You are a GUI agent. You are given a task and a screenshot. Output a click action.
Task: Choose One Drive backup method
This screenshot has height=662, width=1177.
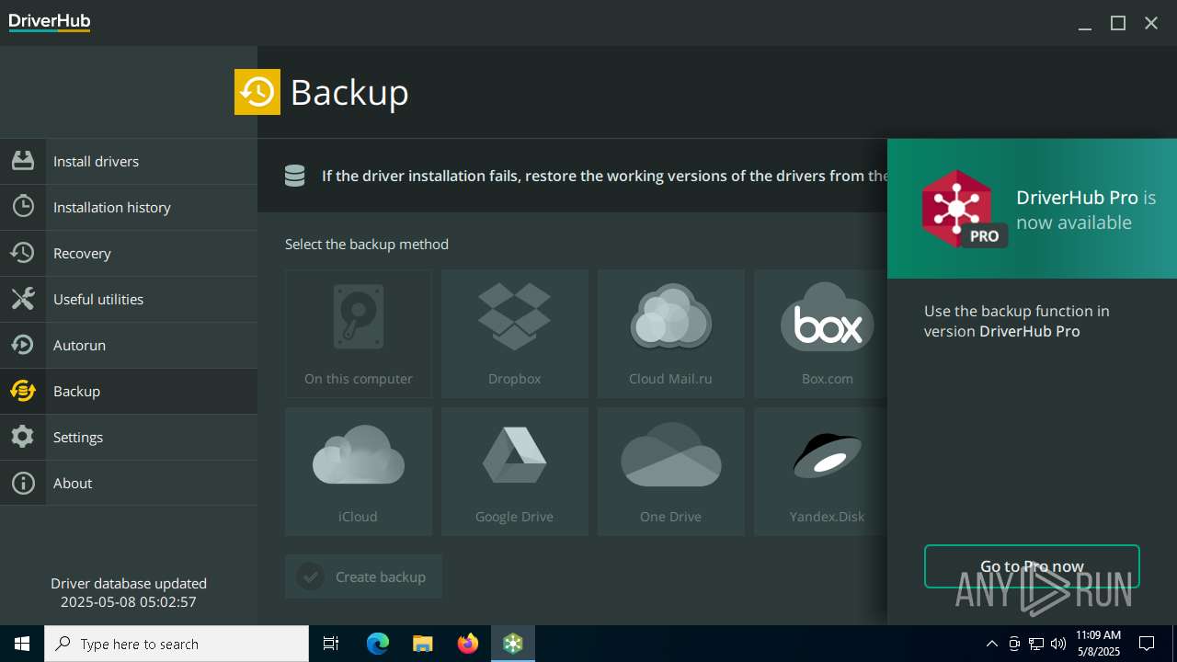tap(671, 472)
